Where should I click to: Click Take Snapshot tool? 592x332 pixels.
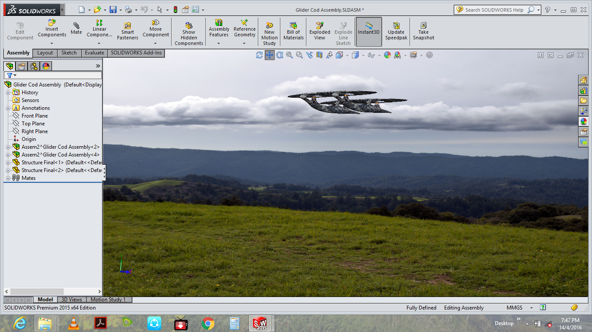[x=423, y=31]
